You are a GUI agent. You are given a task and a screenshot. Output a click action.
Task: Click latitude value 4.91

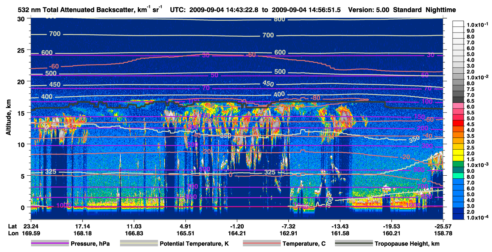(185, 226)
